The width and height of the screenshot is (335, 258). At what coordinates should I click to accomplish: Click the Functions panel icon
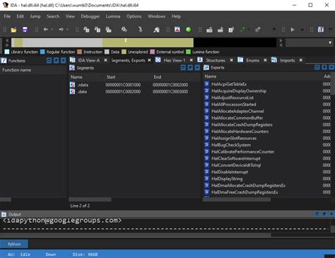pos(4,61)
